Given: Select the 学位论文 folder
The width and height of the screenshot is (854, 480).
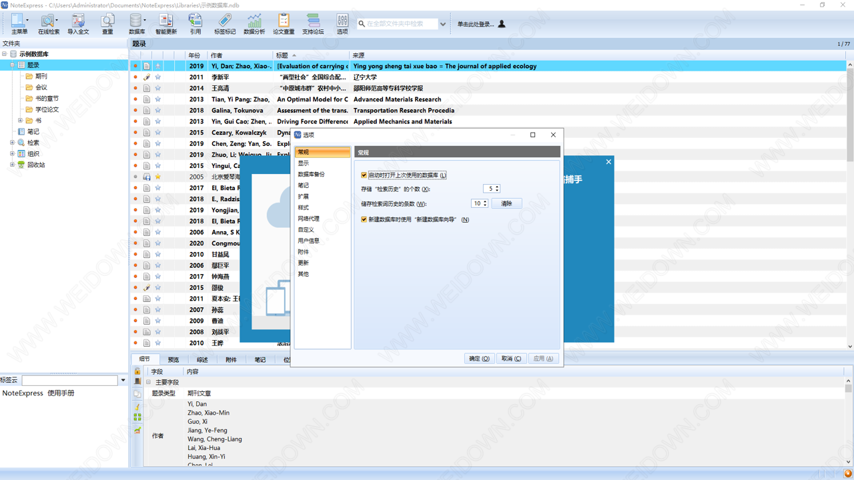Looking at the screenshot, I should (x=47, y=109).
